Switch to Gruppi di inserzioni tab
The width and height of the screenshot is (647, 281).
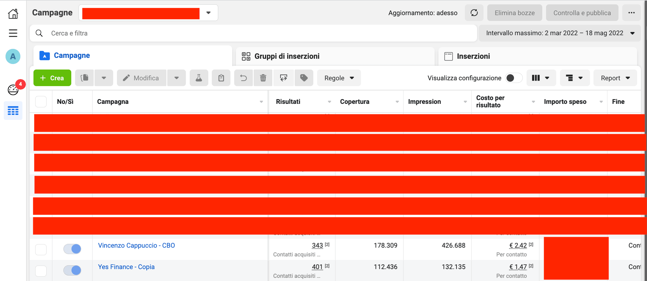tap(287, 56)
